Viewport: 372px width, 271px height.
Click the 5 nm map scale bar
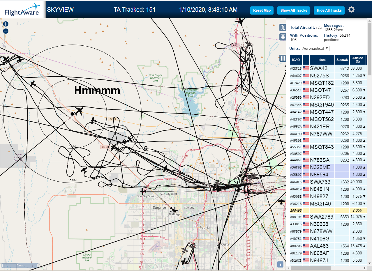click(x=20, y=265)
